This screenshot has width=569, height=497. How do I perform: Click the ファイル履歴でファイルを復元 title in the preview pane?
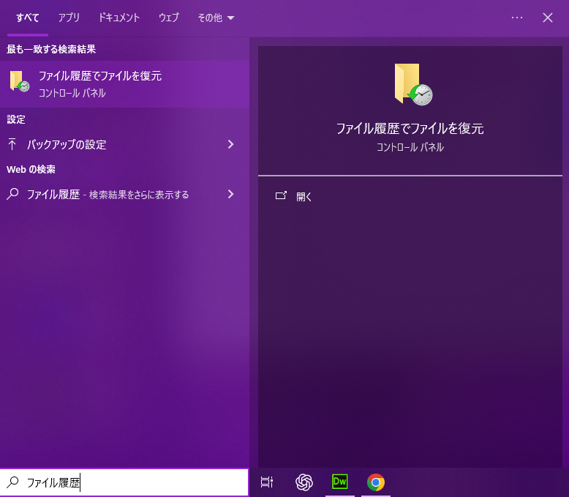[410, 129]
